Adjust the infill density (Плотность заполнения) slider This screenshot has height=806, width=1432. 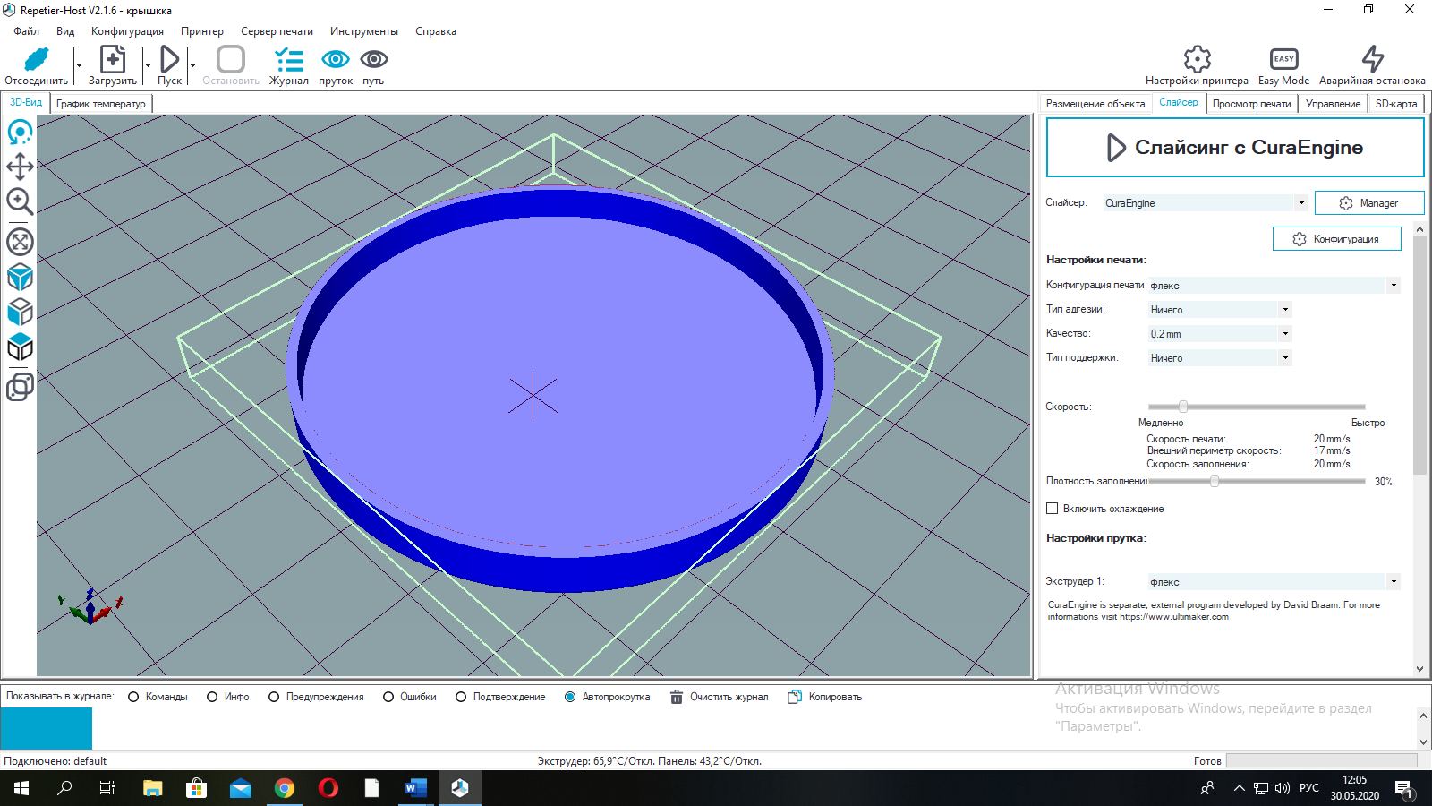coord(1215,482)
